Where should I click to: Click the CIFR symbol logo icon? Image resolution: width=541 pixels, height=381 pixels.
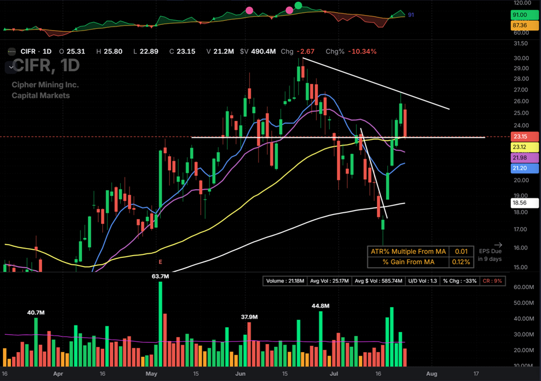12,51
